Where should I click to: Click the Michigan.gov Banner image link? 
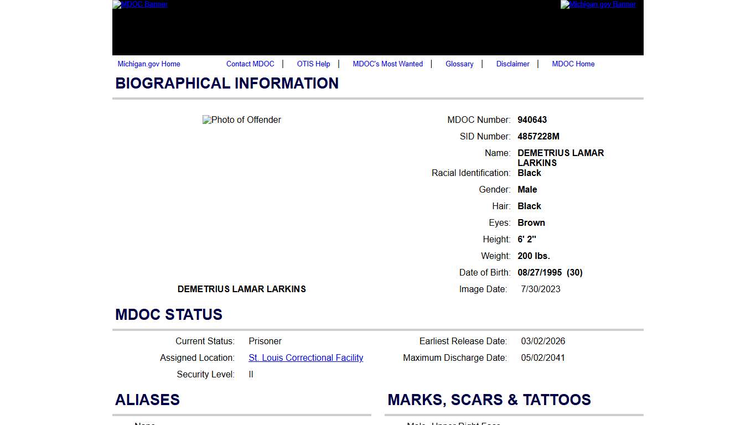(x=598, y=4)
